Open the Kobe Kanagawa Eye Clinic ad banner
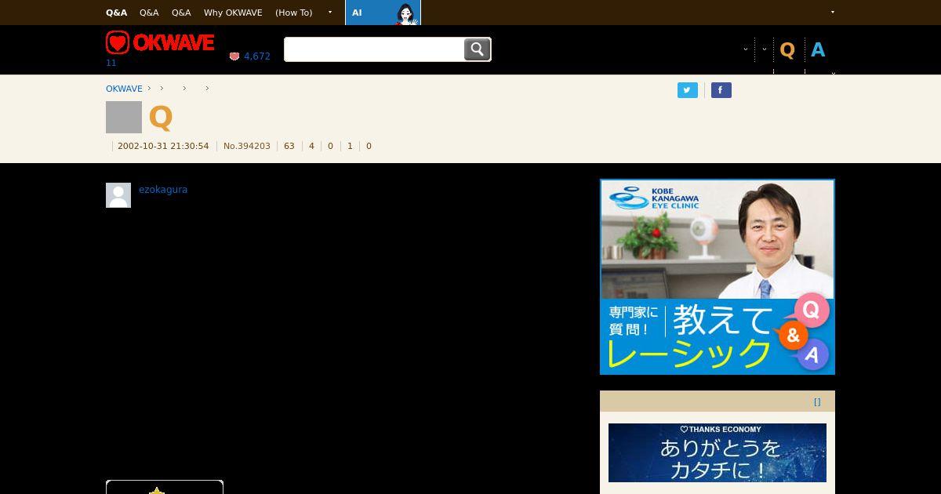Image resolution: width=941 pixels, height=494 pixels. (x=718, y=277)
